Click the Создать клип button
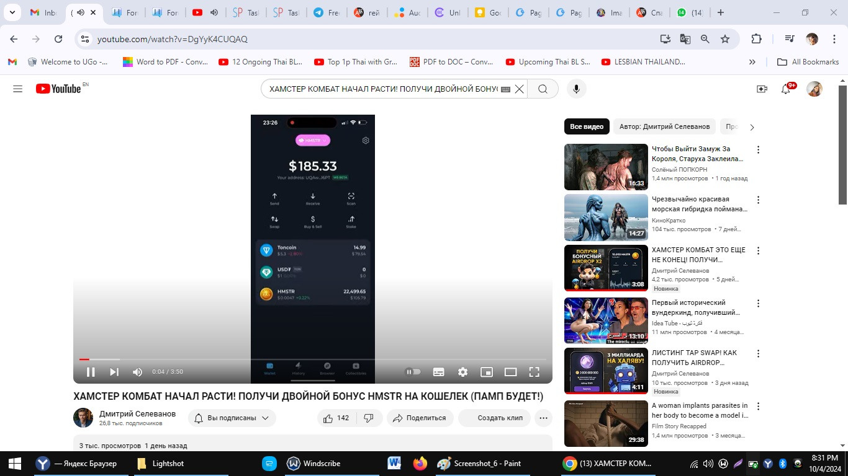This screenshot has height=476, width=848. (x=494, y=418)
